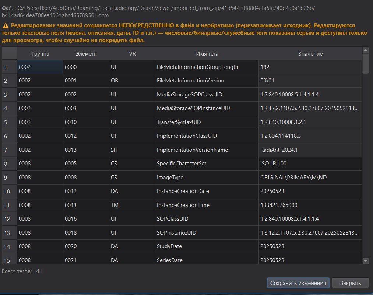Select the FileMetaInformationGroupLength tag name cell
Viewport: 373px width, 295px height.
point(207,67)
